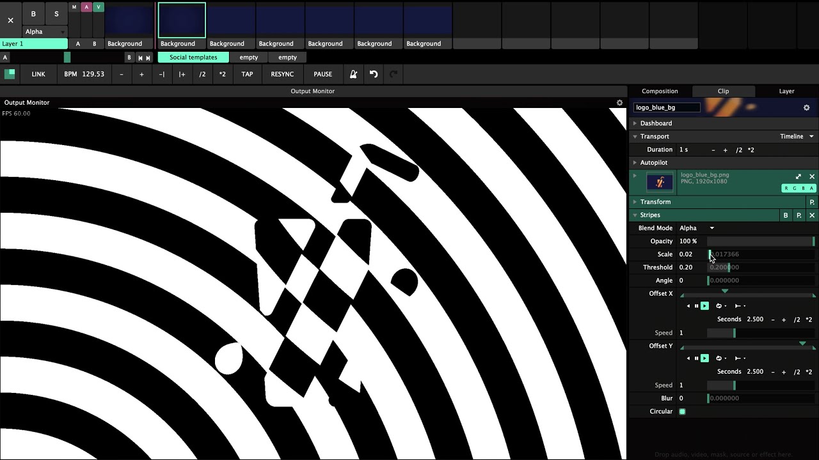Open Layer 1 Alpha blend dropdown

point(45,32)
